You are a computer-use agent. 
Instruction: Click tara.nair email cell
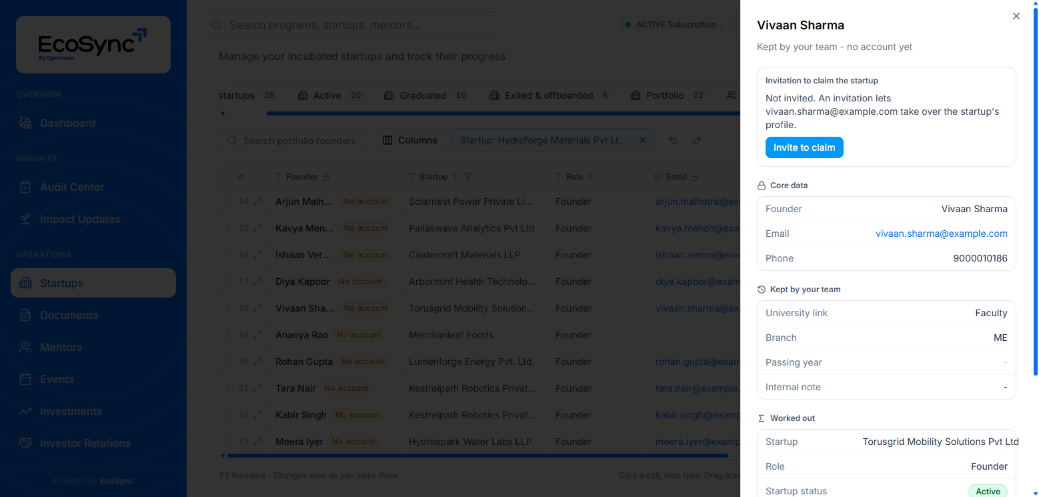pyautogui.click(x=694, y=388)
